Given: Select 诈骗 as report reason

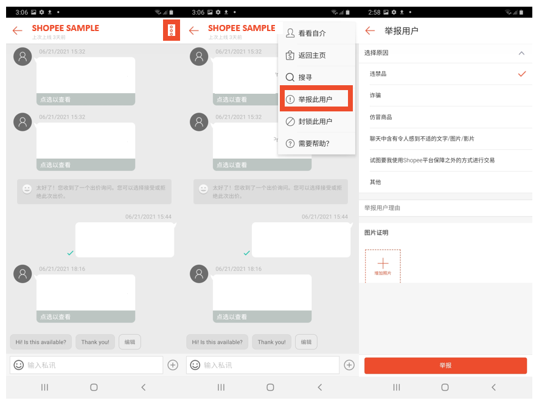Looking at the screenshot, I should (445, 96).
